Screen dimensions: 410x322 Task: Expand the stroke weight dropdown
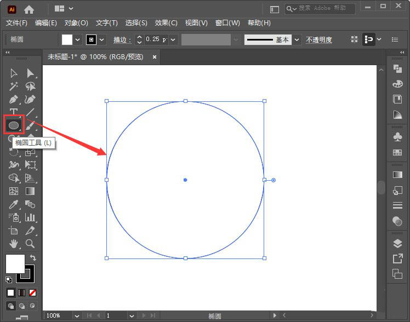(x=173, y=39)
